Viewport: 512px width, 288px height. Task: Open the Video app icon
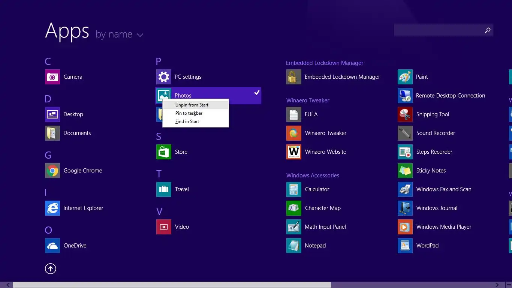click(164, 227)
